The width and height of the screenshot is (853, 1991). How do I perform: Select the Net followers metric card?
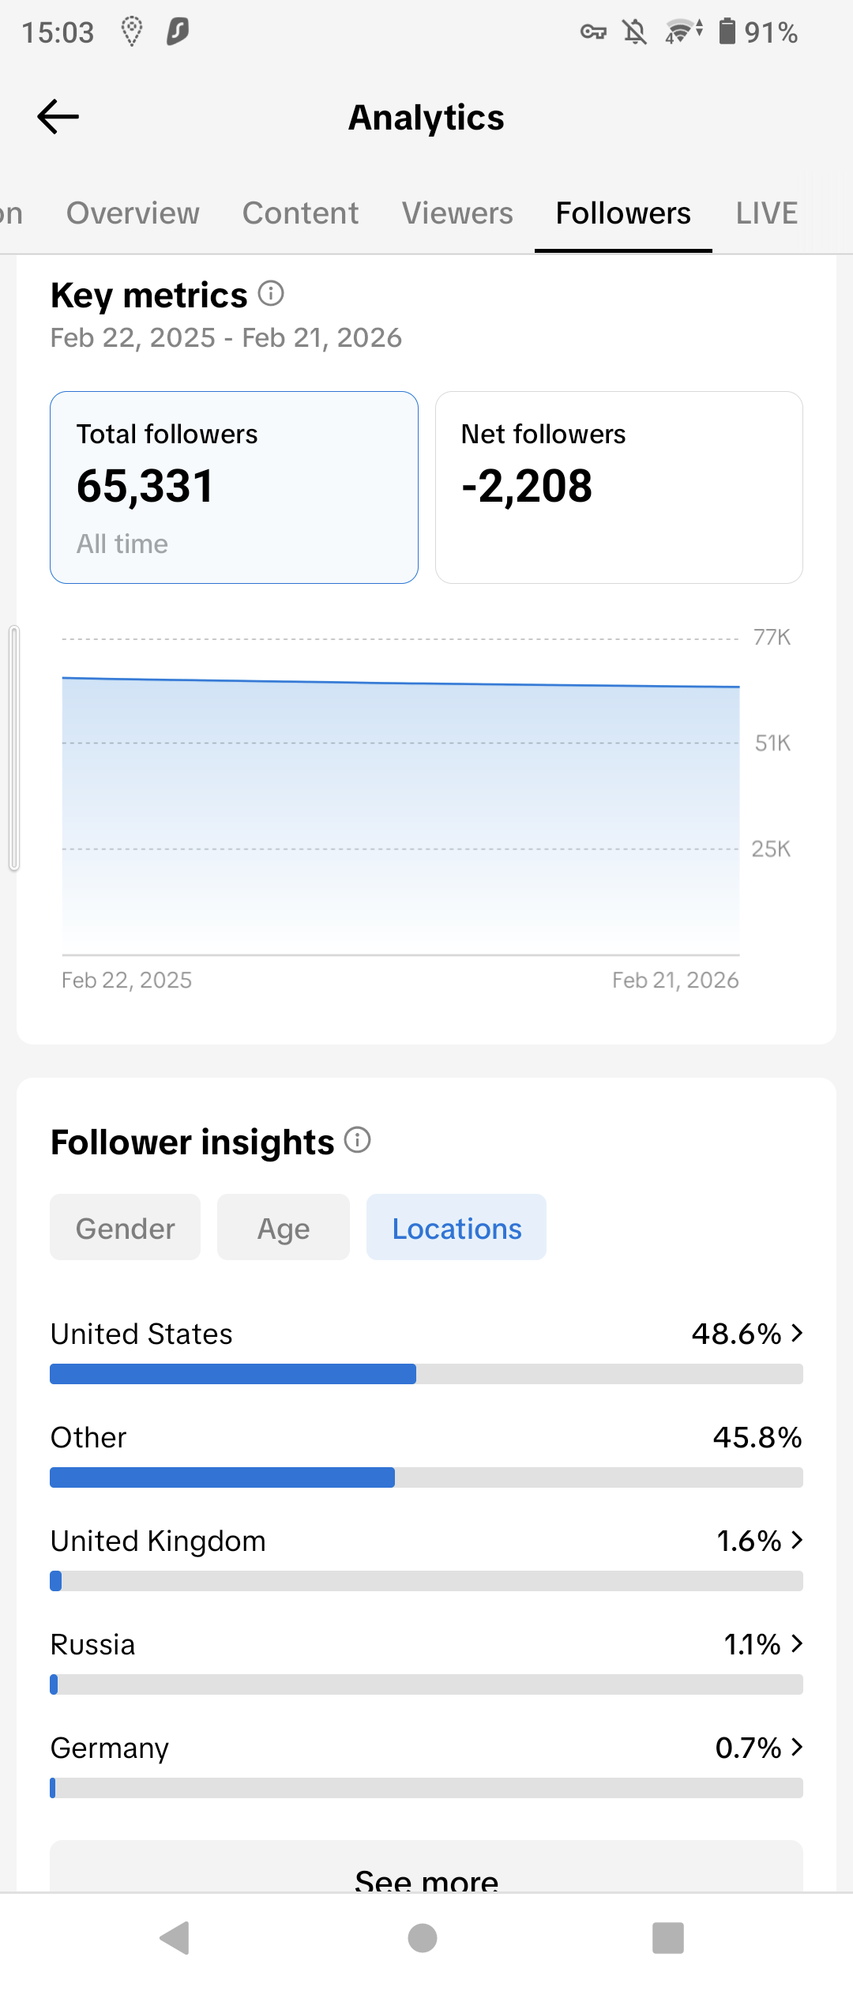[619, 487]
